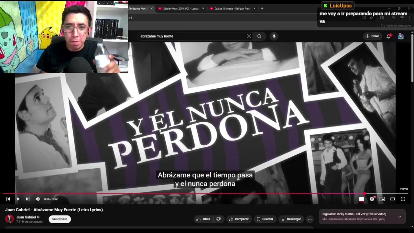Open the Juan Gabriel channel name link

pos(26,217)
